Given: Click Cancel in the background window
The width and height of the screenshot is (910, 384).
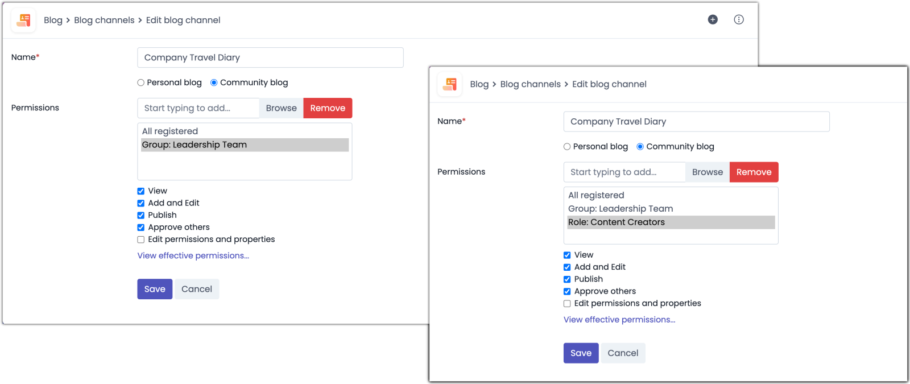Looking at the screenshot, I should 197,289.
